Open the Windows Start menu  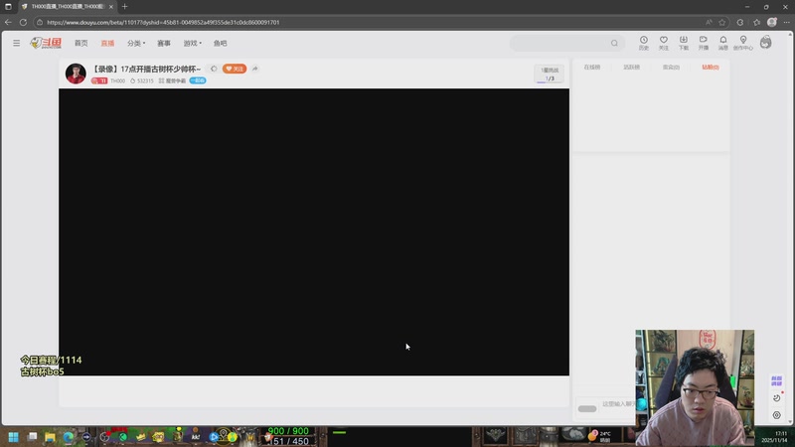(13, 437)
